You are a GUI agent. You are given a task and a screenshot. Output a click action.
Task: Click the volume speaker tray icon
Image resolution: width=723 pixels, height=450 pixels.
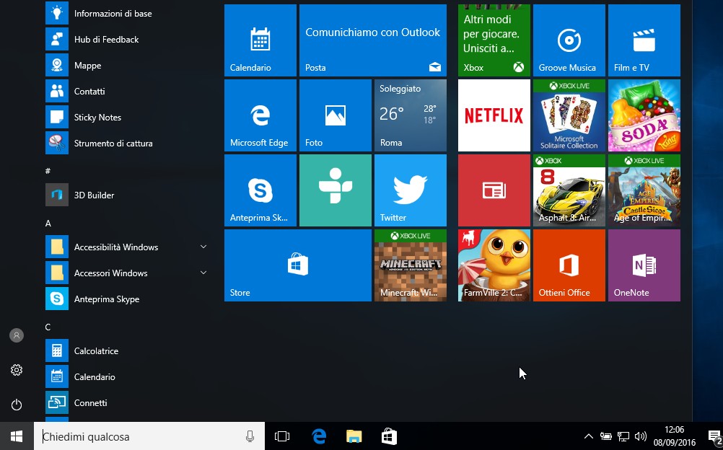point(640,436)
